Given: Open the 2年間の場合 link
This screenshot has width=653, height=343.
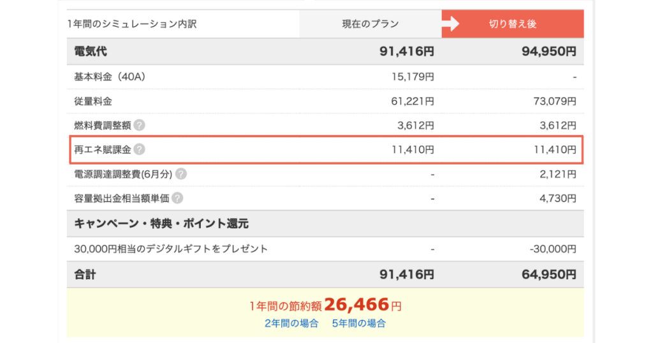Looking at the screenshot, I should (x=291, y=323).
